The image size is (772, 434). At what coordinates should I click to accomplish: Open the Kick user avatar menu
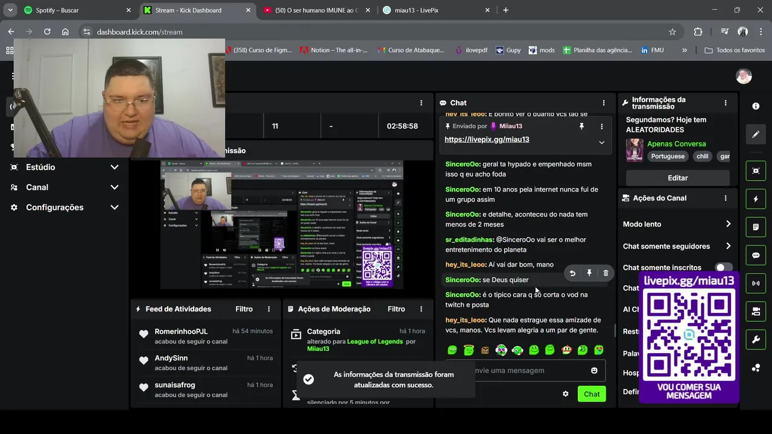pyautogui.click(x=744, y=76)
